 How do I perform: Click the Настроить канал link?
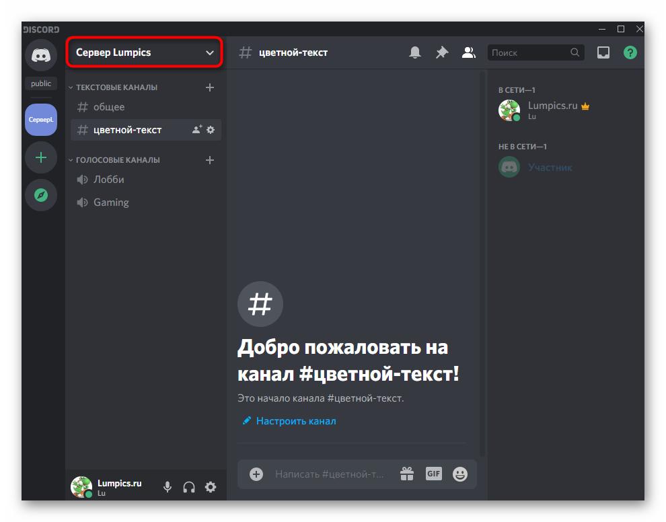pos(295,421)
